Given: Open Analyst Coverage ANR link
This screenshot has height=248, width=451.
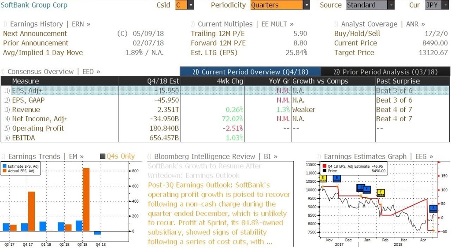Looking at the screenshot, I should [383, 24].
